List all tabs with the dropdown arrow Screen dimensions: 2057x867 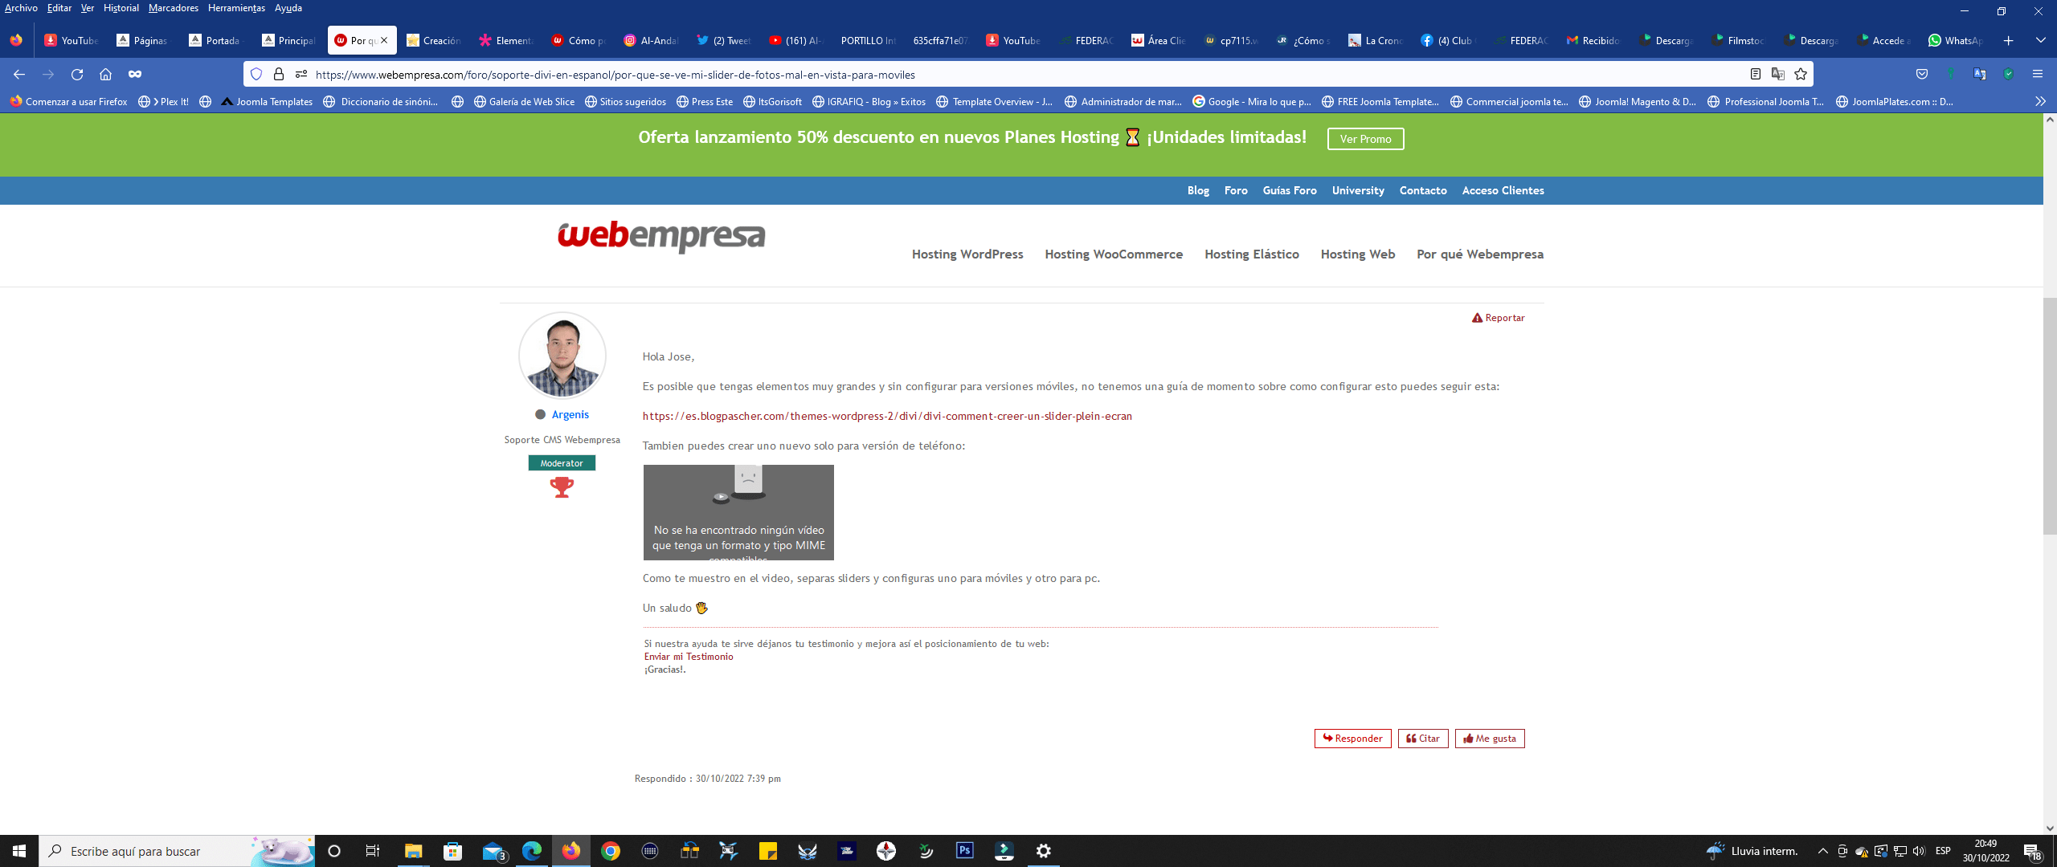coord(2040,40)
